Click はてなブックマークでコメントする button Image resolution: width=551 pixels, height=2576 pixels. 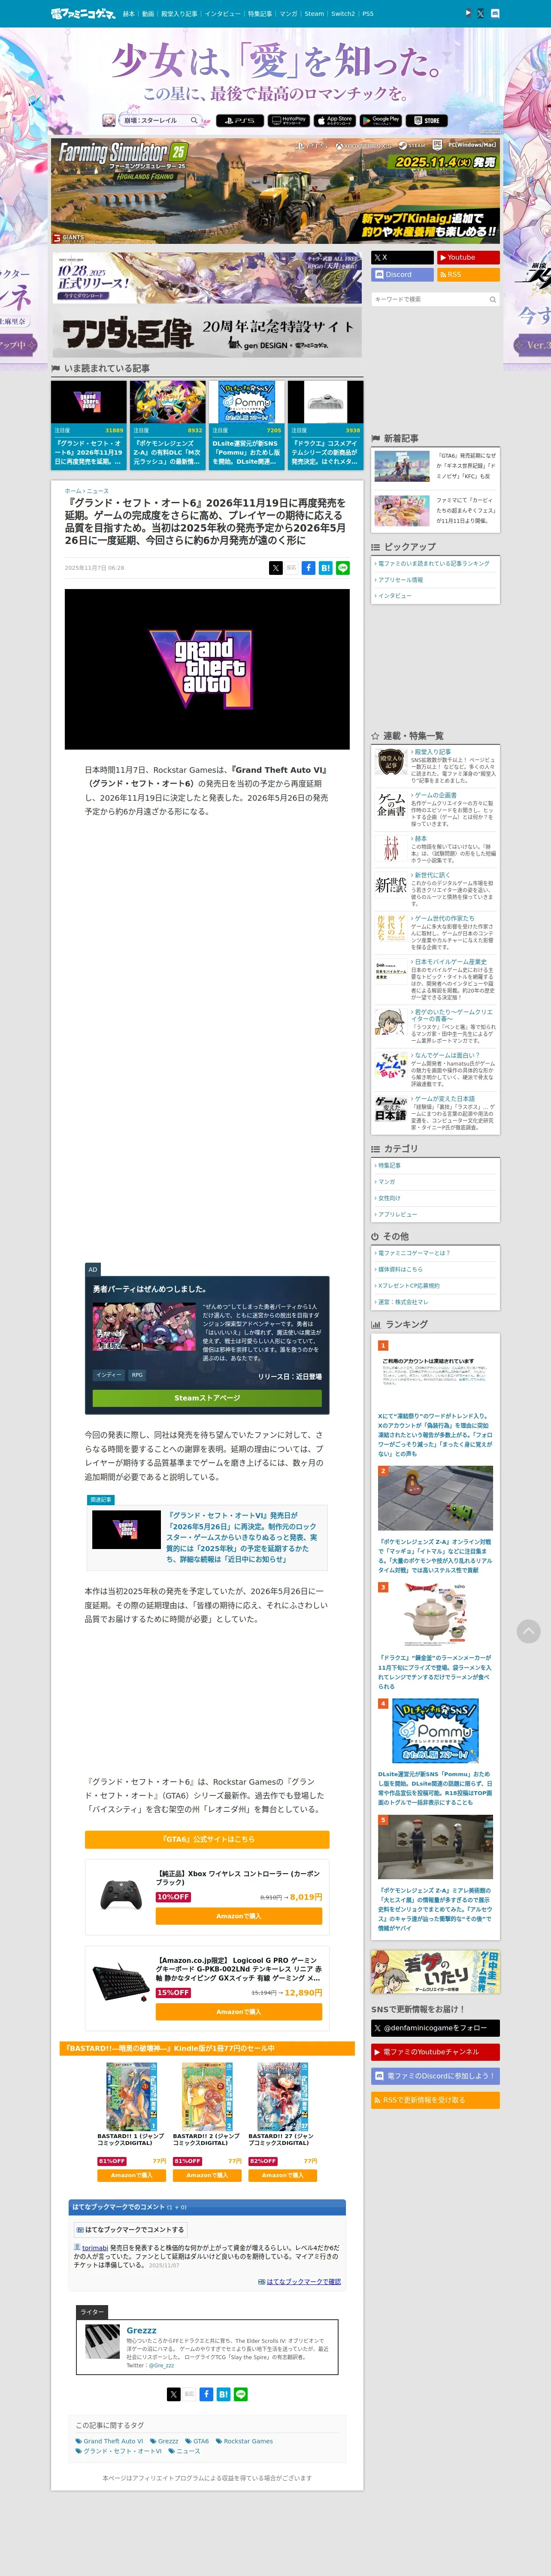tap(130, 2229)
